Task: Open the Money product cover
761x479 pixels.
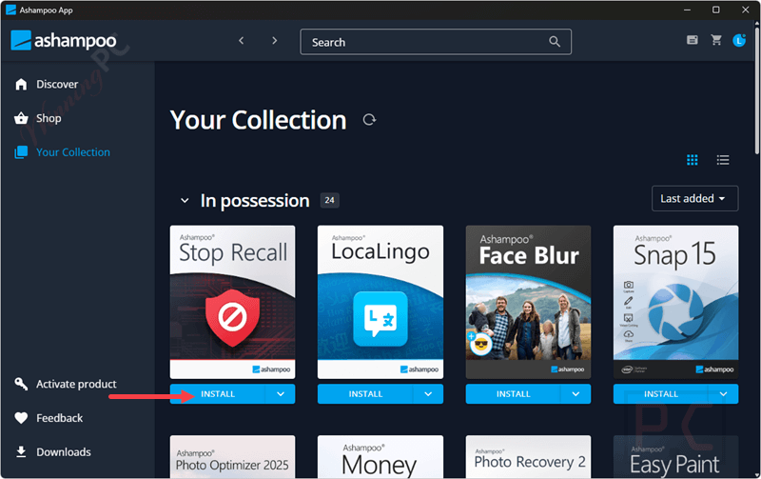Action: (x=380, y=457)
